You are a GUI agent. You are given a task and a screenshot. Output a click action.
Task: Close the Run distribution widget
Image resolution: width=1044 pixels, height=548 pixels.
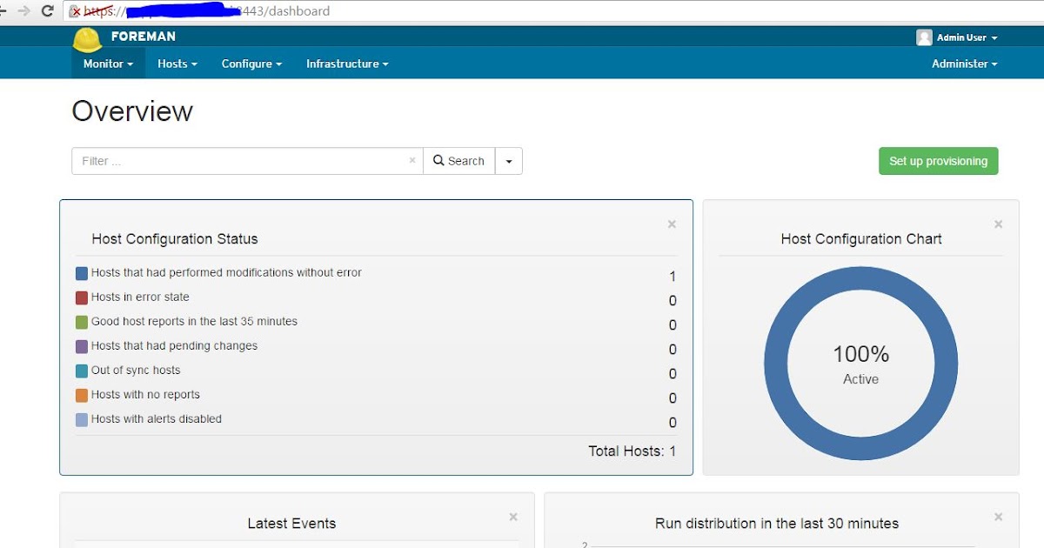[x=998, y=516]
